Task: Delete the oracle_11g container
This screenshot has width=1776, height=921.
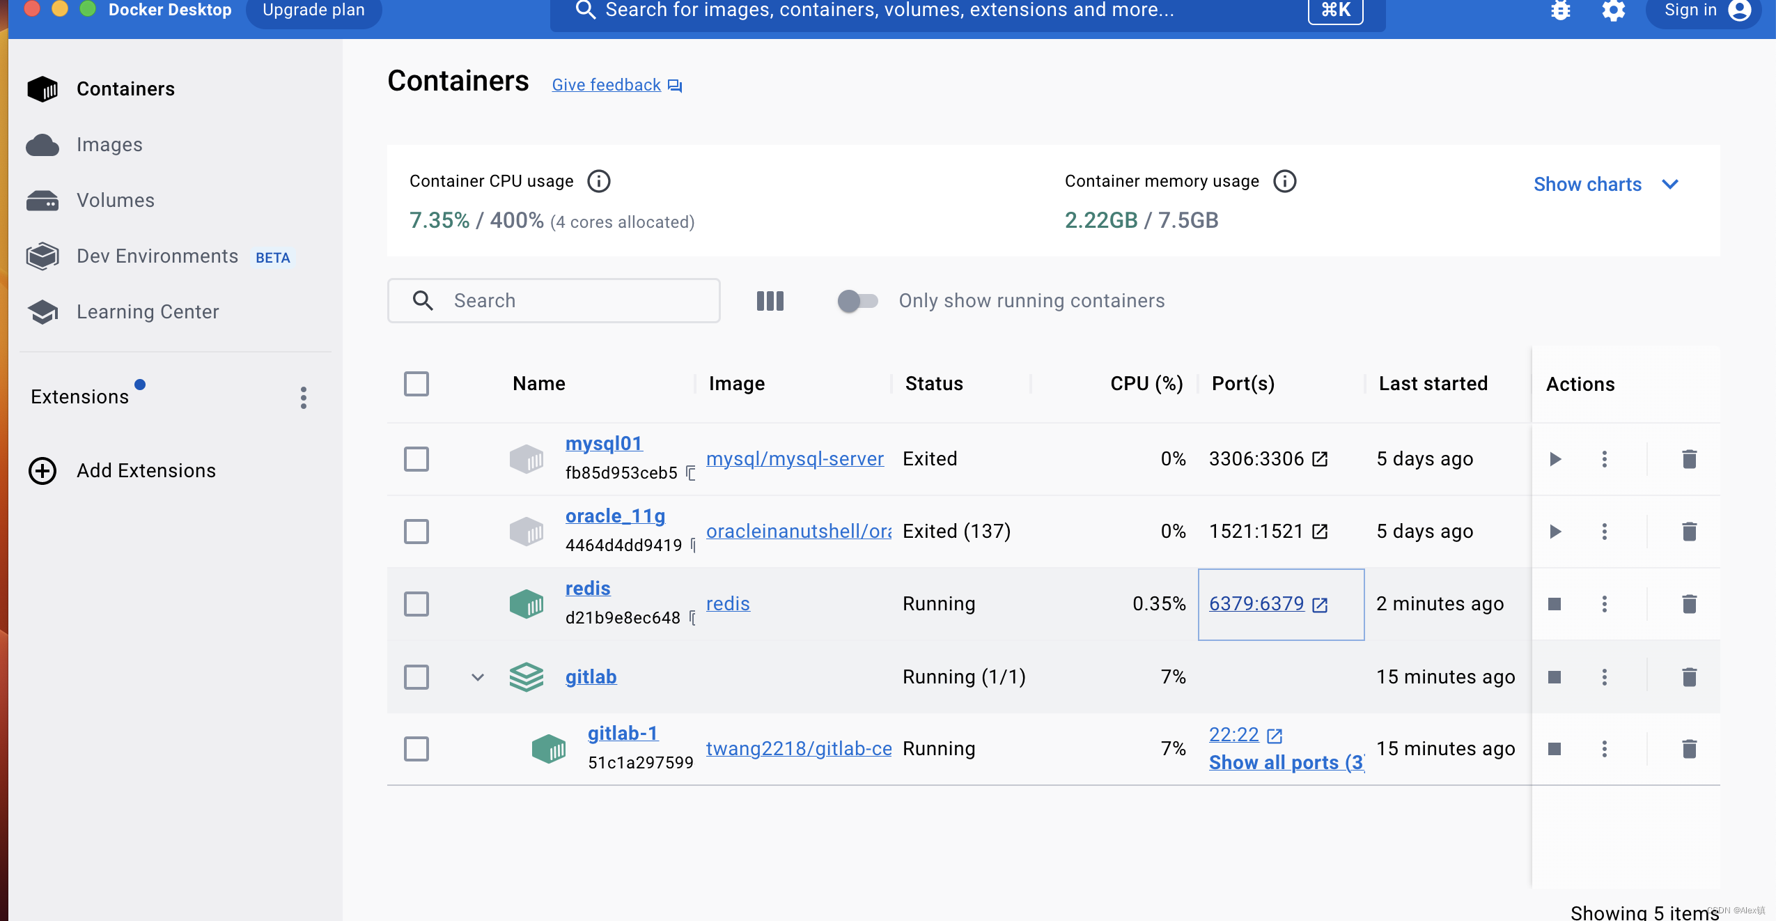Action: coord(1690,532)
